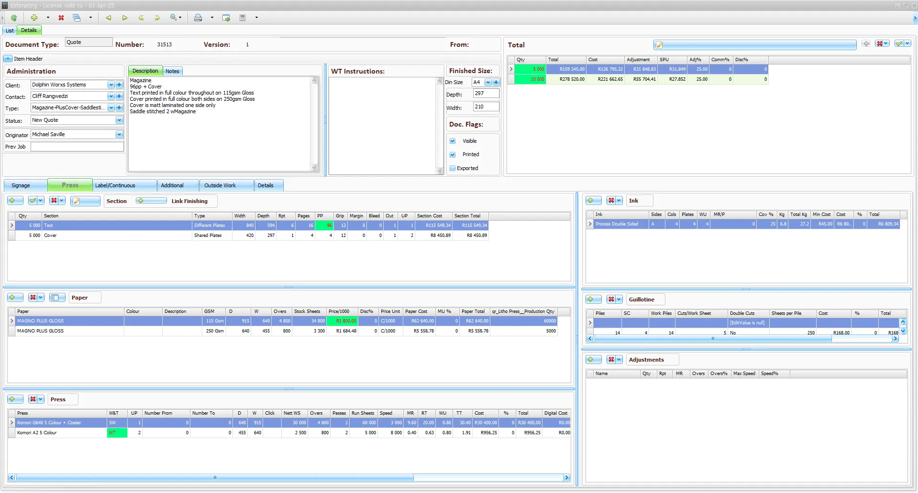The image size is (918, 493).
Task: Click the red delete X in main toolbar
Action: pyautogui.click(x=61, y=18)
